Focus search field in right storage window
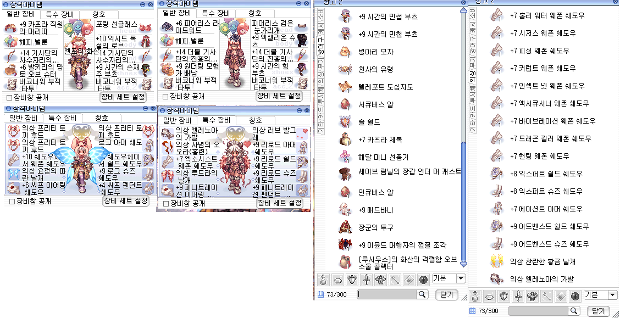This screenshot has width=620, height=318. [539, 311]
